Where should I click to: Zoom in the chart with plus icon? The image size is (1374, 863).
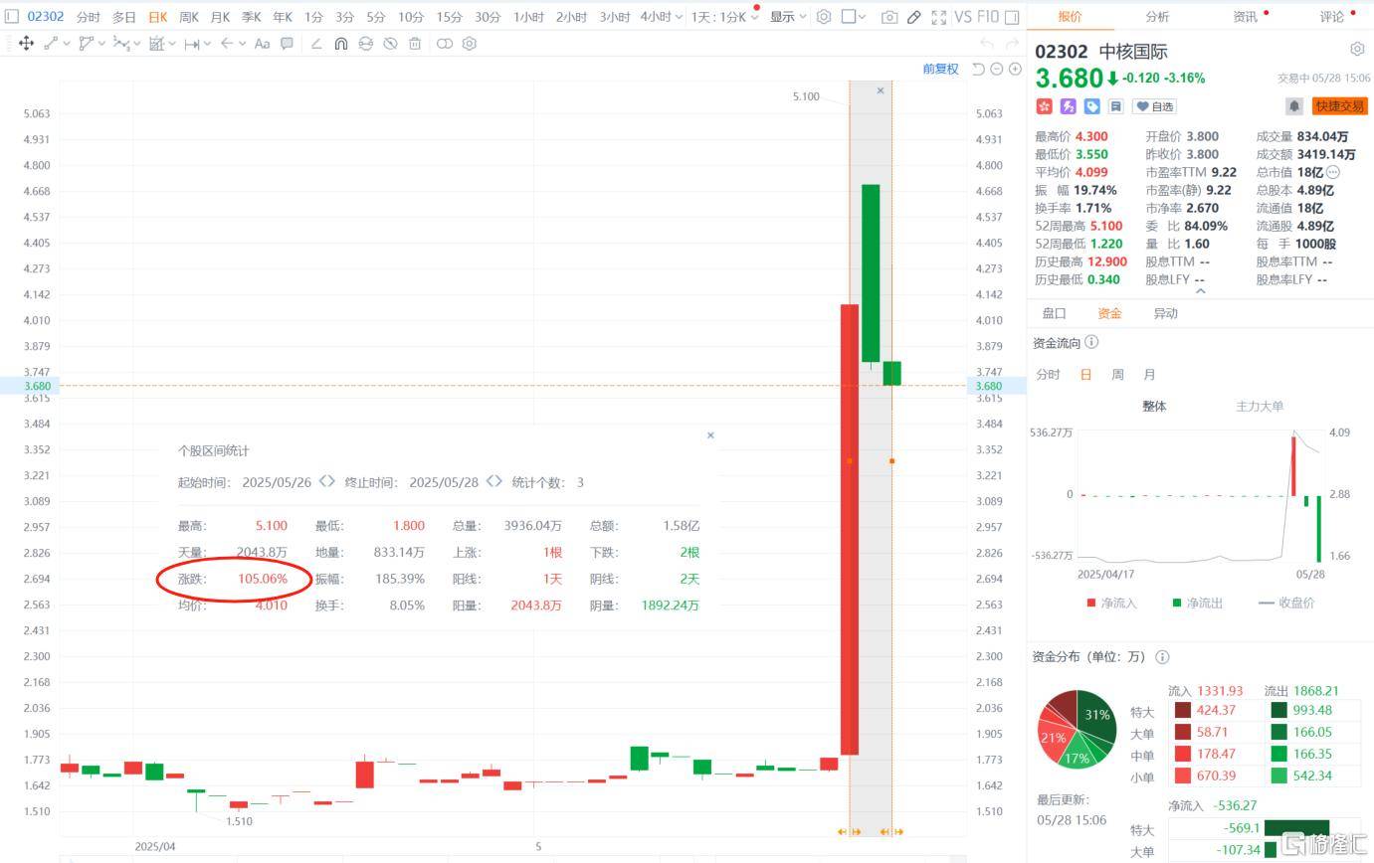[x=1015, y=69]
